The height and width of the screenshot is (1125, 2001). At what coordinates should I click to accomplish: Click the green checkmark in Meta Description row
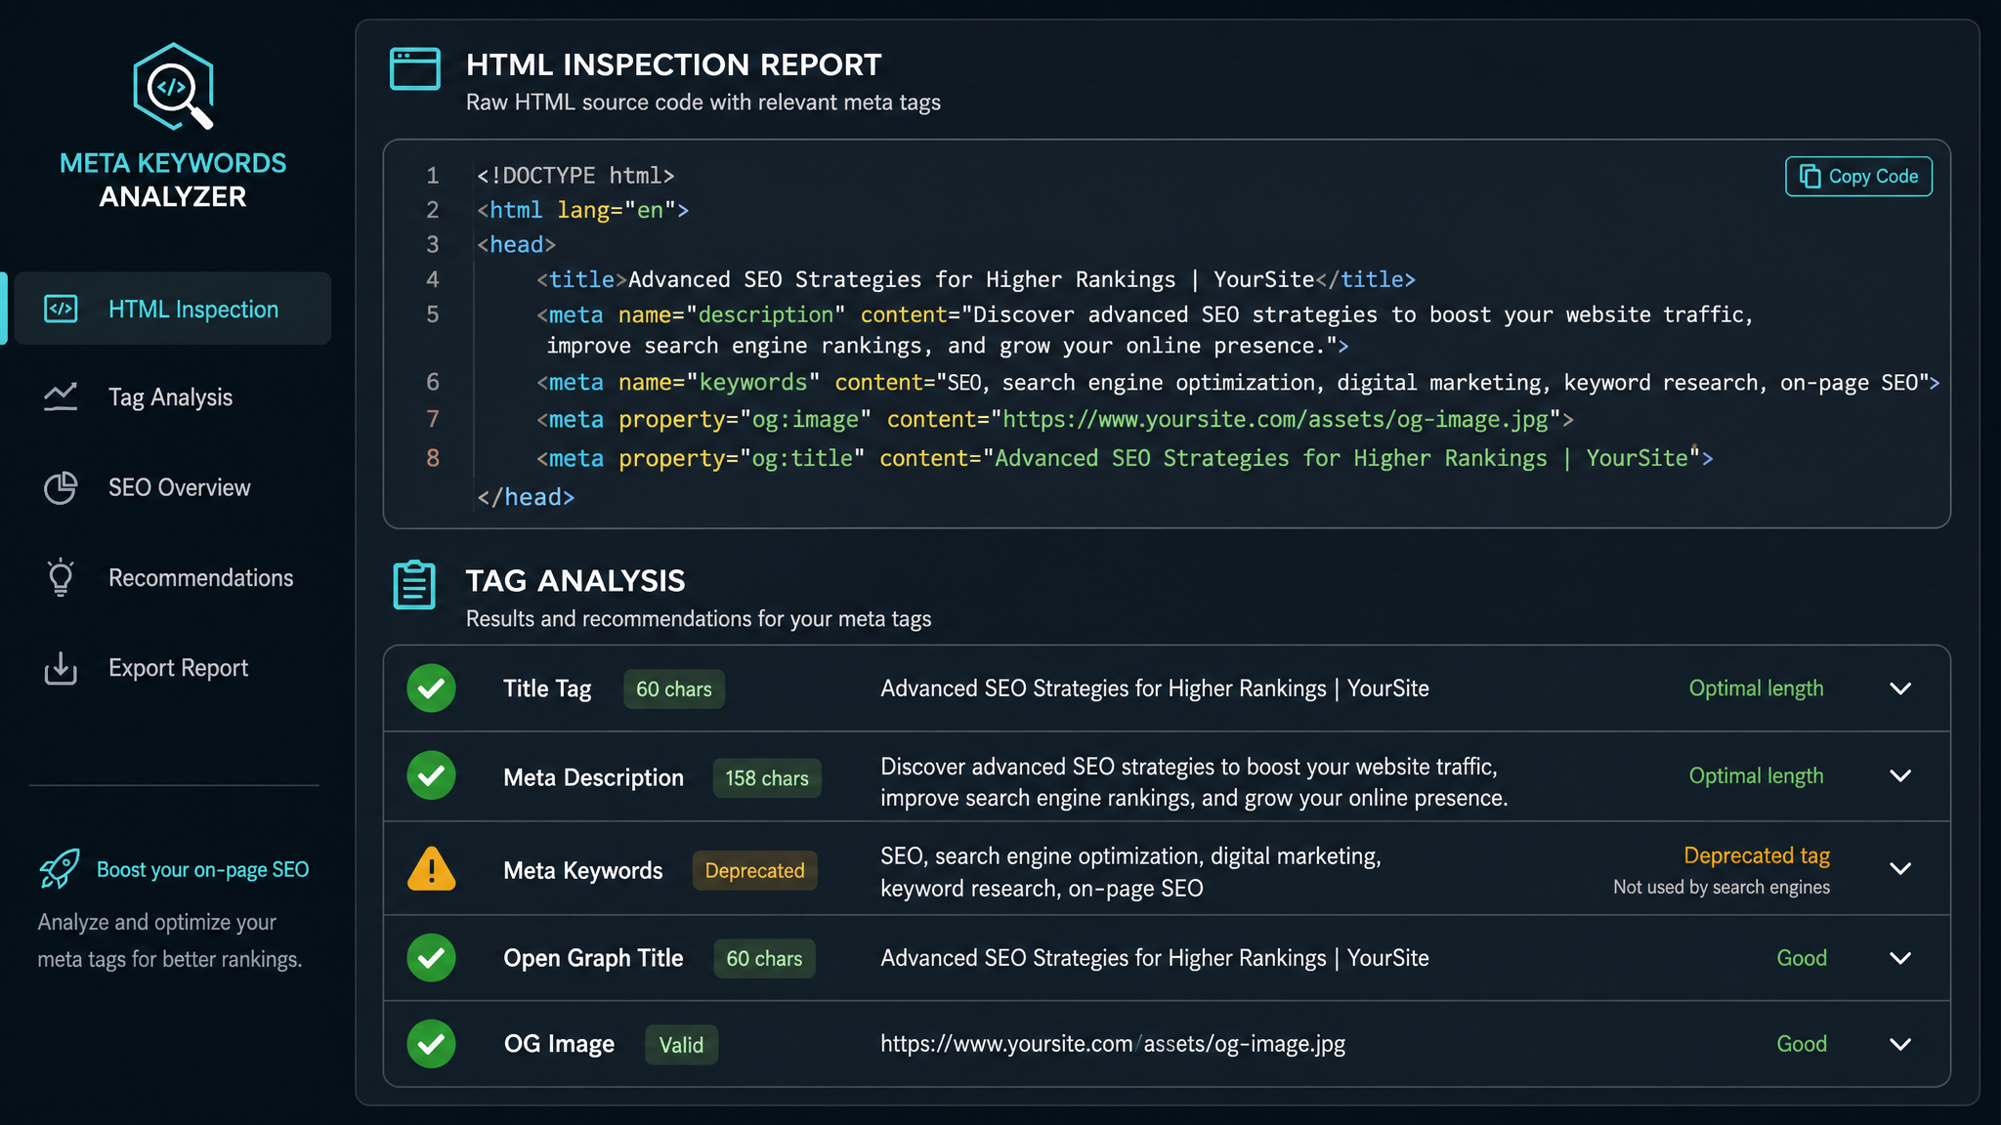coord(431,775)
